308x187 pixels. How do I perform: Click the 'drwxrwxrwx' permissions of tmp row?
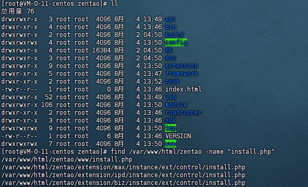19,128
